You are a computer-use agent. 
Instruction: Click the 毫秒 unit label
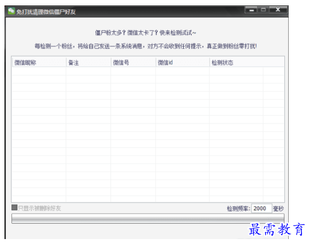[x=278, y=208]
